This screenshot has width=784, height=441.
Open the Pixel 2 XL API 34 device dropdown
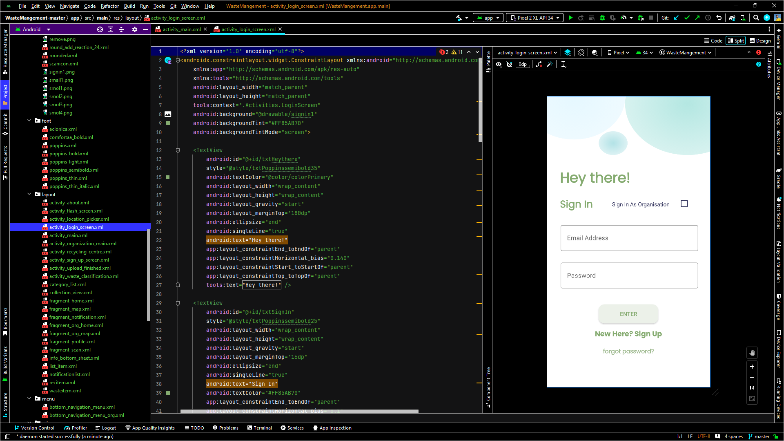[x=535, y=18]
